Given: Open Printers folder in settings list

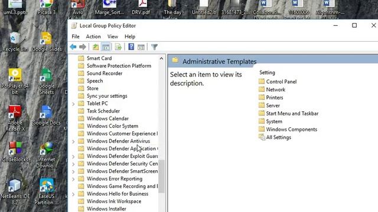Looking at the screenshot, I should tap(274, 97).
